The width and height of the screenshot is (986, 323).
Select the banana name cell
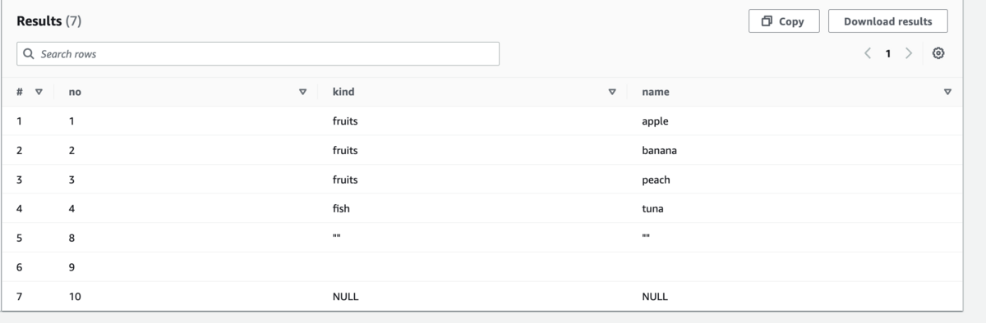point(659,151)
